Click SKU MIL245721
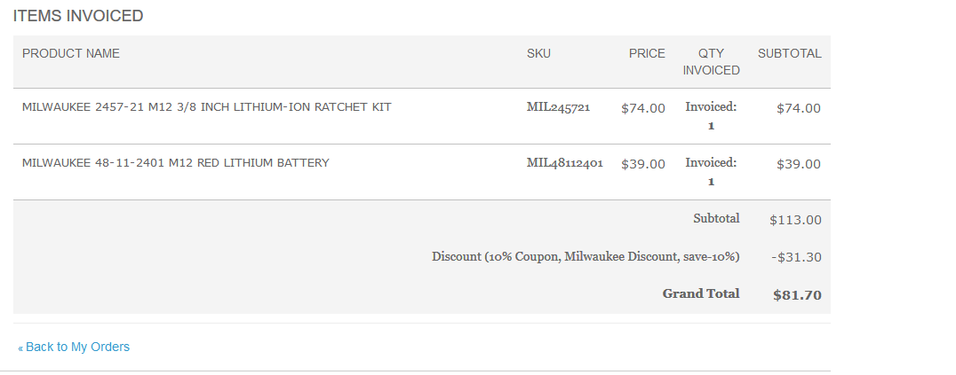 pyautogui.click(x=559, y=108)
